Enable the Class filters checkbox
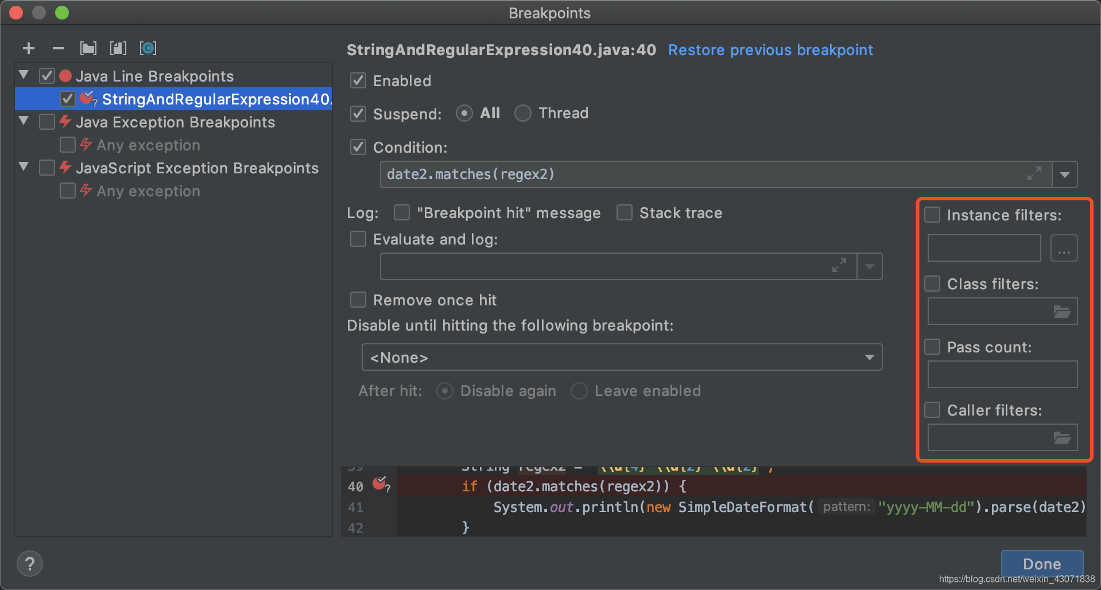 click(932, 284)
